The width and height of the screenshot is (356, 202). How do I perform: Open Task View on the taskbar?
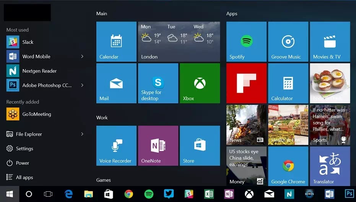tap(48, 194)
